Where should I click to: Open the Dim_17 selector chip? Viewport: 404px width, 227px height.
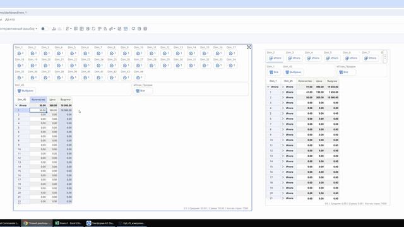click(x=232, y=53)
